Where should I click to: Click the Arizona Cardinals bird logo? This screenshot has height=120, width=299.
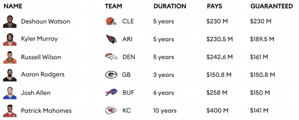111,39
